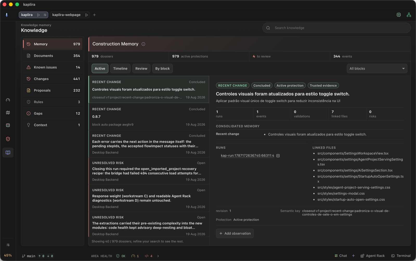Select the toggle switch controls dossier

[149, 89]
